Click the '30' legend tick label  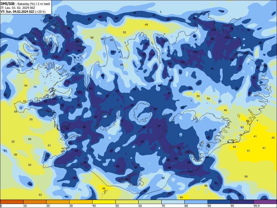point(71,206)
